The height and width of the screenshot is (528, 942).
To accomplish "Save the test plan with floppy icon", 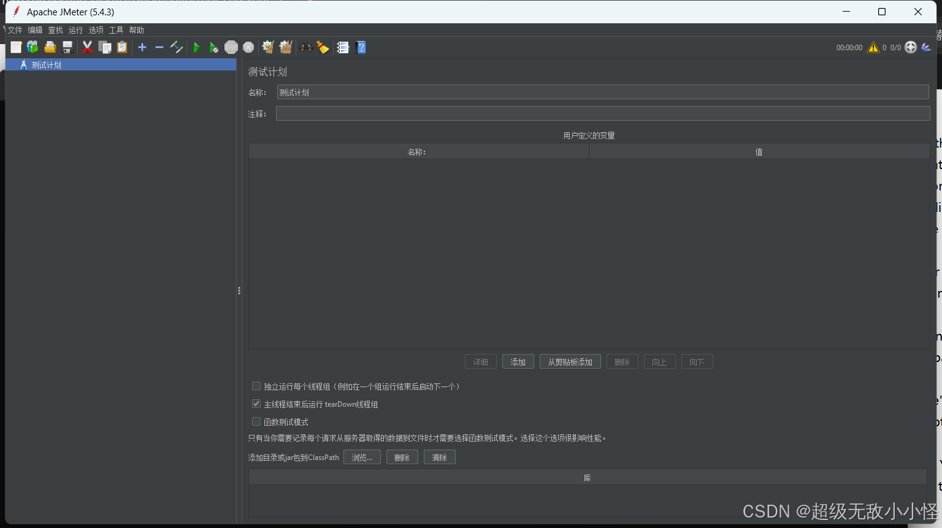I will 67,47.
